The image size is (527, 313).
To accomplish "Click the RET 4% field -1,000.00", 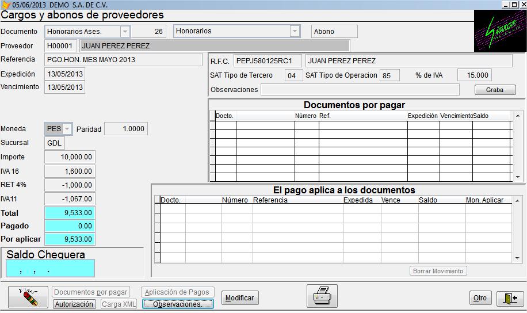I will click(x=70, y=185).
